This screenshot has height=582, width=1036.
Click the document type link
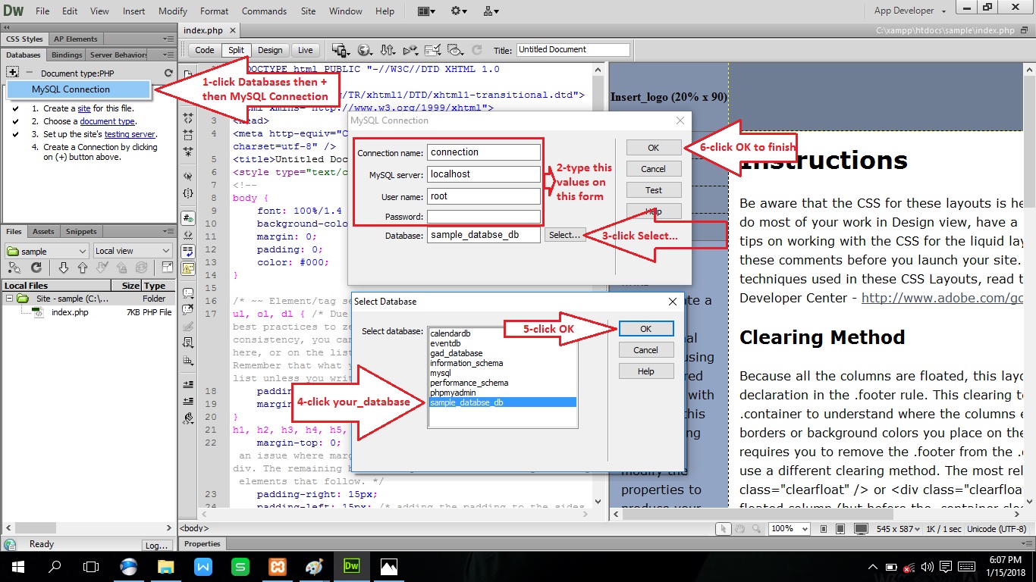click(x=108, y=121)
